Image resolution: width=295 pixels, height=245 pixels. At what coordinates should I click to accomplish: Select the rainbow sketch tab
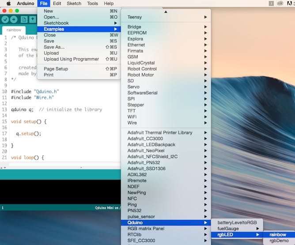[x=14, y=30]
